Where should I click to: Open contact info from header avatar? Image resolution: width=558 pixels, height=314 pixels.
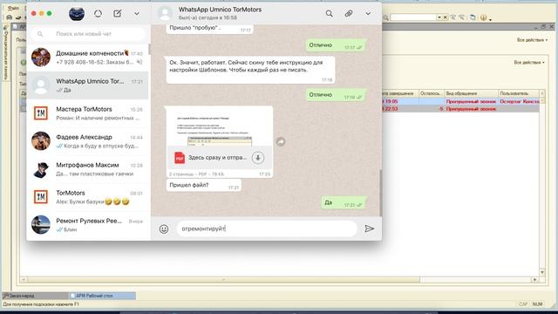click(x=165, y=14)
